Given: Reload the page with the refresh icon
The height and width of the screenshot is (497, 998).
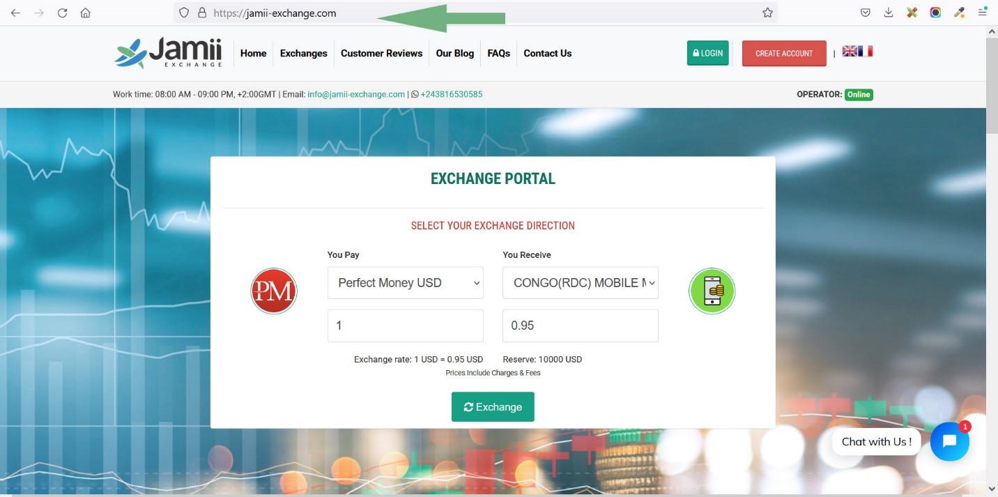Looking at the screenshot, I should (x=62, y=13).
